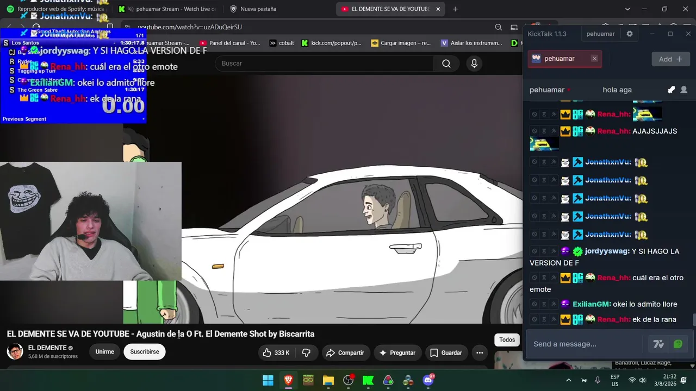Open OBS Studio from the taskbar
Image resolution: width=696 pixels, height=391 pixels.
click(x=349, y=380)
